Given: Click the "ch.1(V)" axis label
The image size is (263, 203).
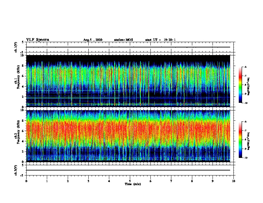Looking at the screenshot, I should (x=16, y=47).
